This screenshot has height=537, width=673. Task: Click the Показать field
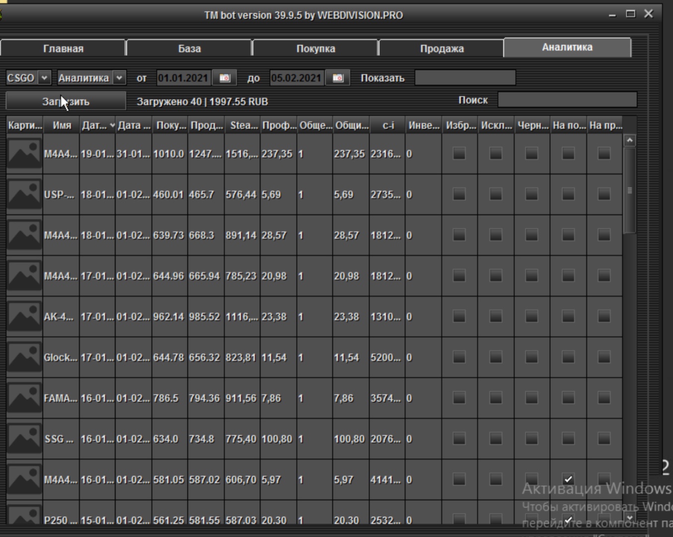pos(465,78)
